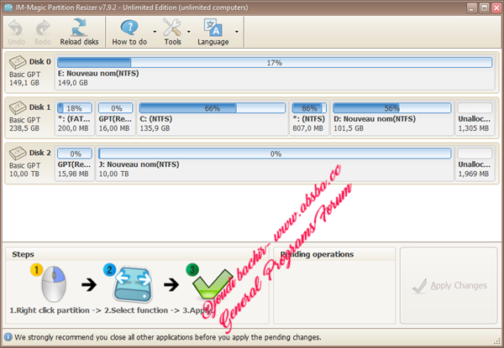Viewport: 504px width, 348px height.
Task: Expand the Tools dropdown arrow
Action: [x=189, y=32]
